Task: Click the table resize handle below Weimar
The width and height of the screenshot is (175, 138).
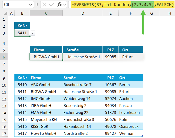Action: (x=142, y=136)
